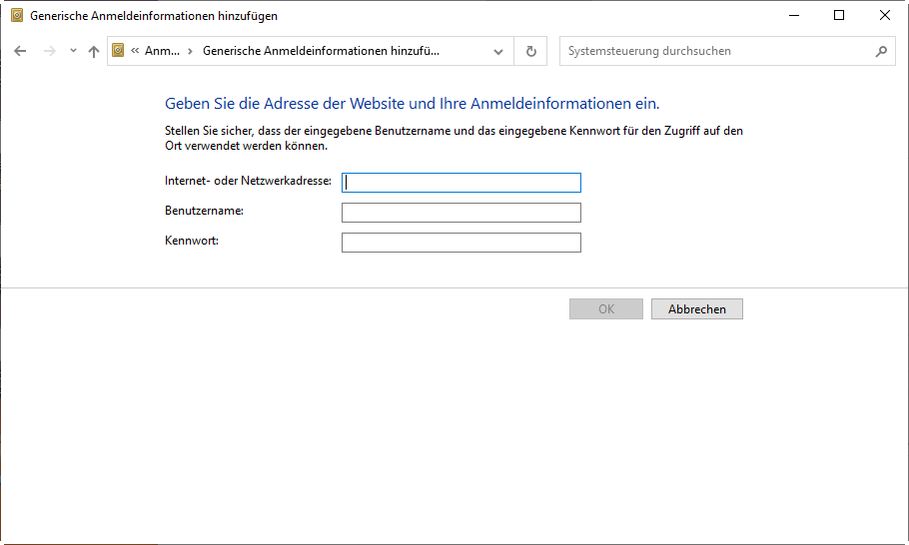Maximize the credentials window

839,15
